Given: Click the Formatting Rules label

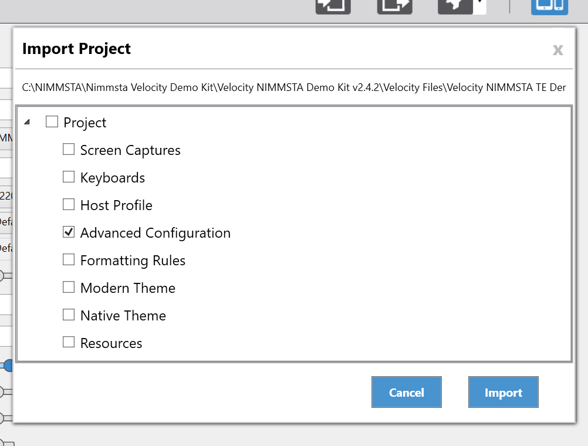Looking at the screenshot, I should click(x=133, y=261).
